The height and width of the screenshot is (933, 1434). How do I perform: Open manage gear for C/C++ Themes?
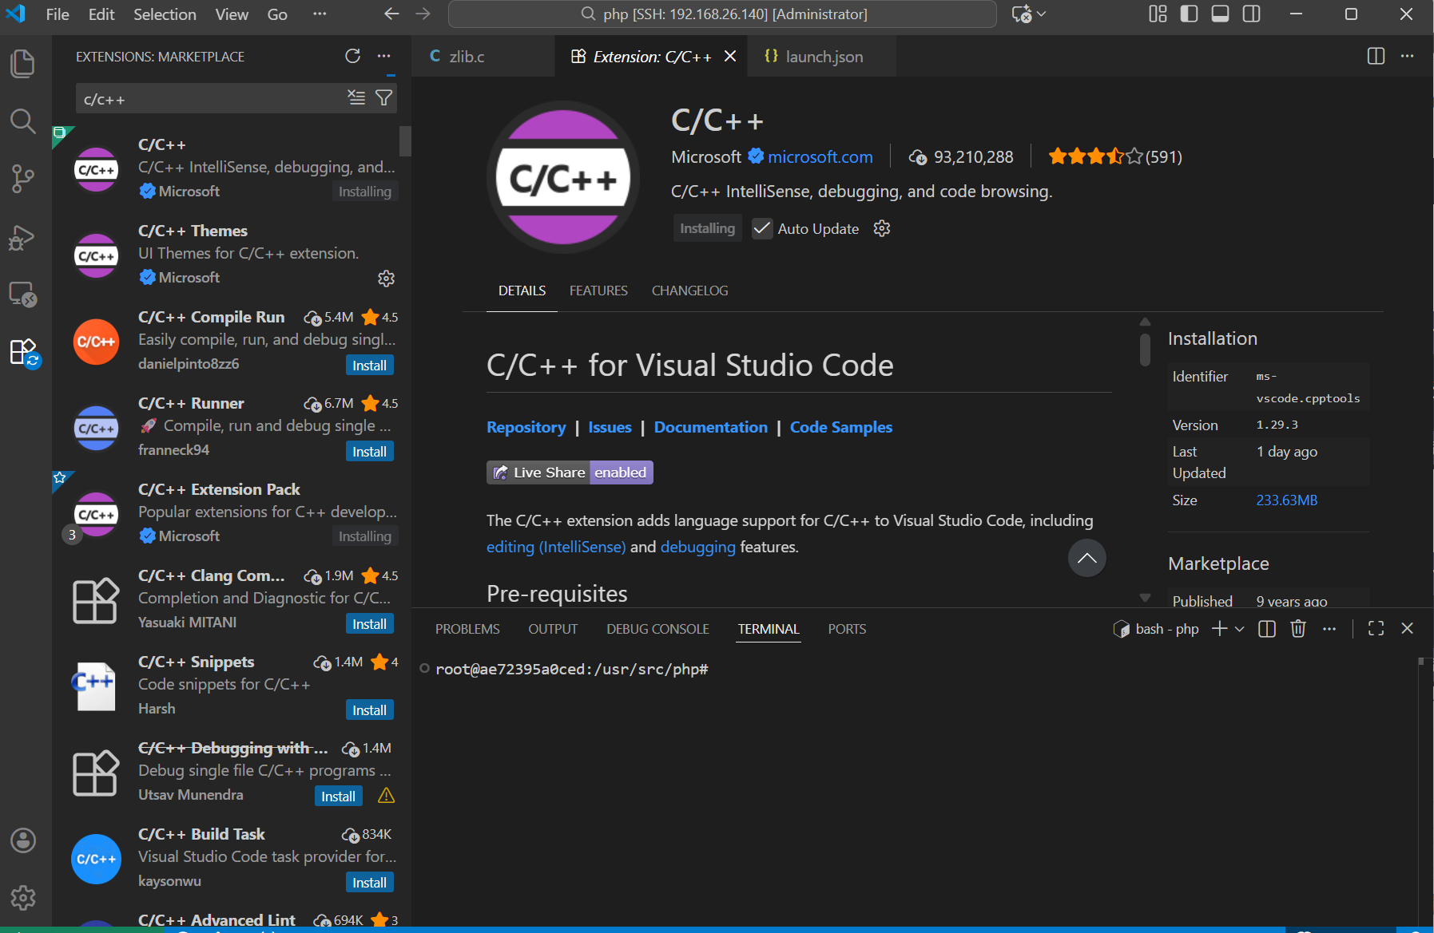386,278
